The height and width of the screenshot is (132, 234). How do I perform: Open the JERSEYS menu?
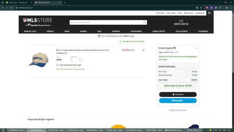coord(50,31)
